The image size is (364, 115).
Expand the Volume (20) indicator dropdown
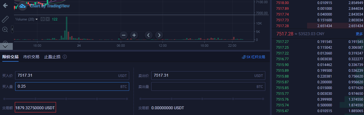37,19
